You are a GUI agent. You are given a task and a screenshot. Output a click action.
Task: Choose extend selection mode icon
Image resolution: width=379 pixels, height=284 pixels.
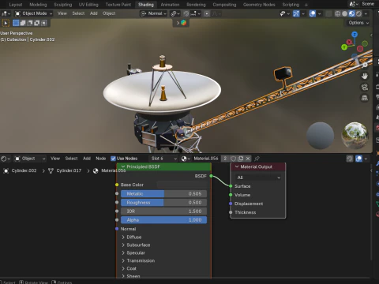click(x=23, y=23)
